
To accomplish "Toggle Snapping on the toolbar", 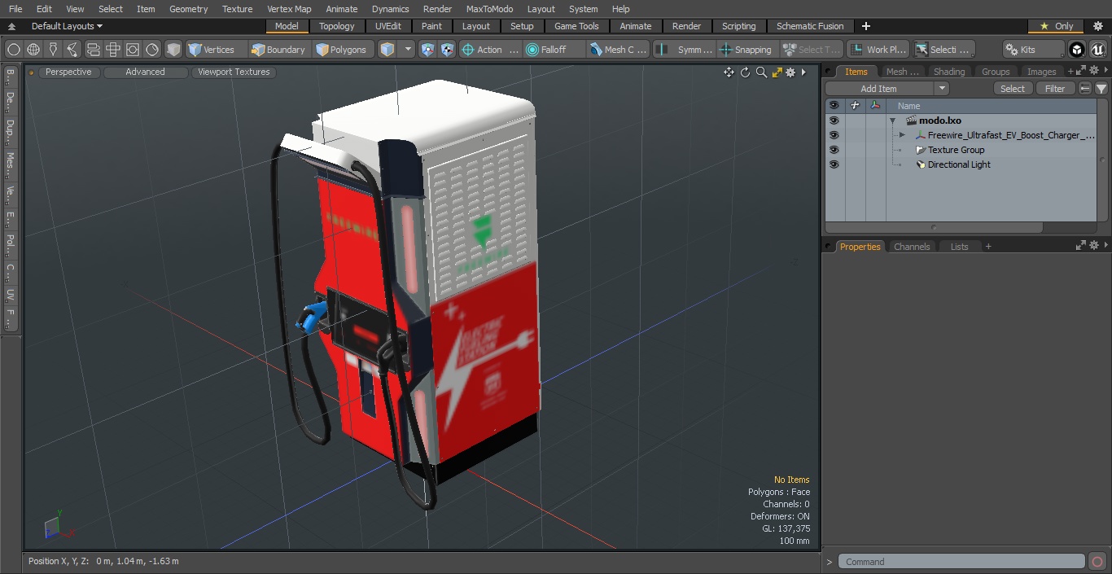I will [746, 50].
